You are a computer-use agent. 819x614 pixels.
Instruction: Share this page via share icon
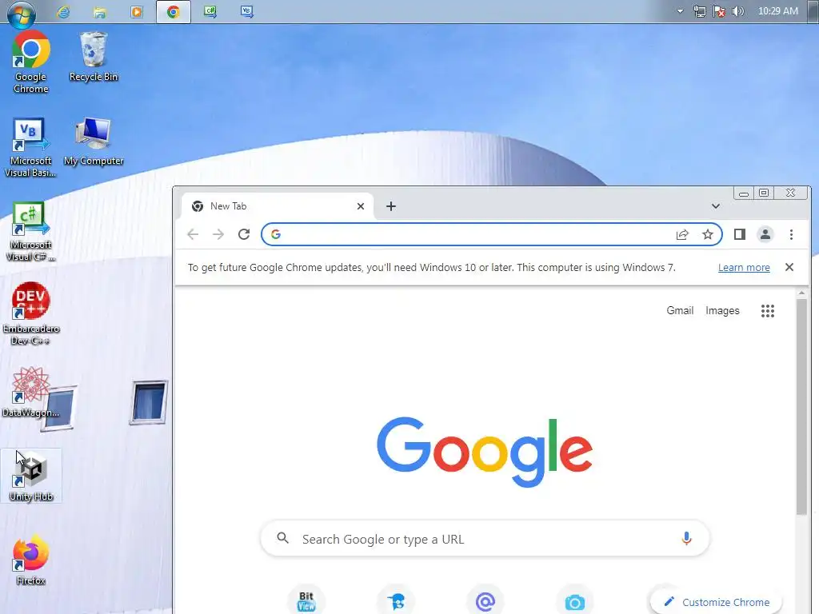(x=682, y=234)
